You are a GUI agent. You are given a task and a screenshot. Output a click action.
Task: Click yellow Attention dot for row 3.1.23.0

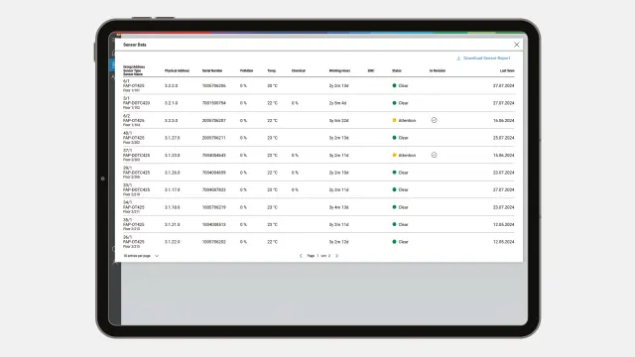pyautogui.click(x=394, y=155)
